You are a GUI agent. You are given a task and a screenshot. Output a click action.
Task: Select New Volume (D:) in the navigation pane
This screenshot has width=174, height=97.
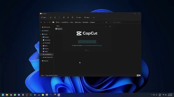tap(48, 57)
